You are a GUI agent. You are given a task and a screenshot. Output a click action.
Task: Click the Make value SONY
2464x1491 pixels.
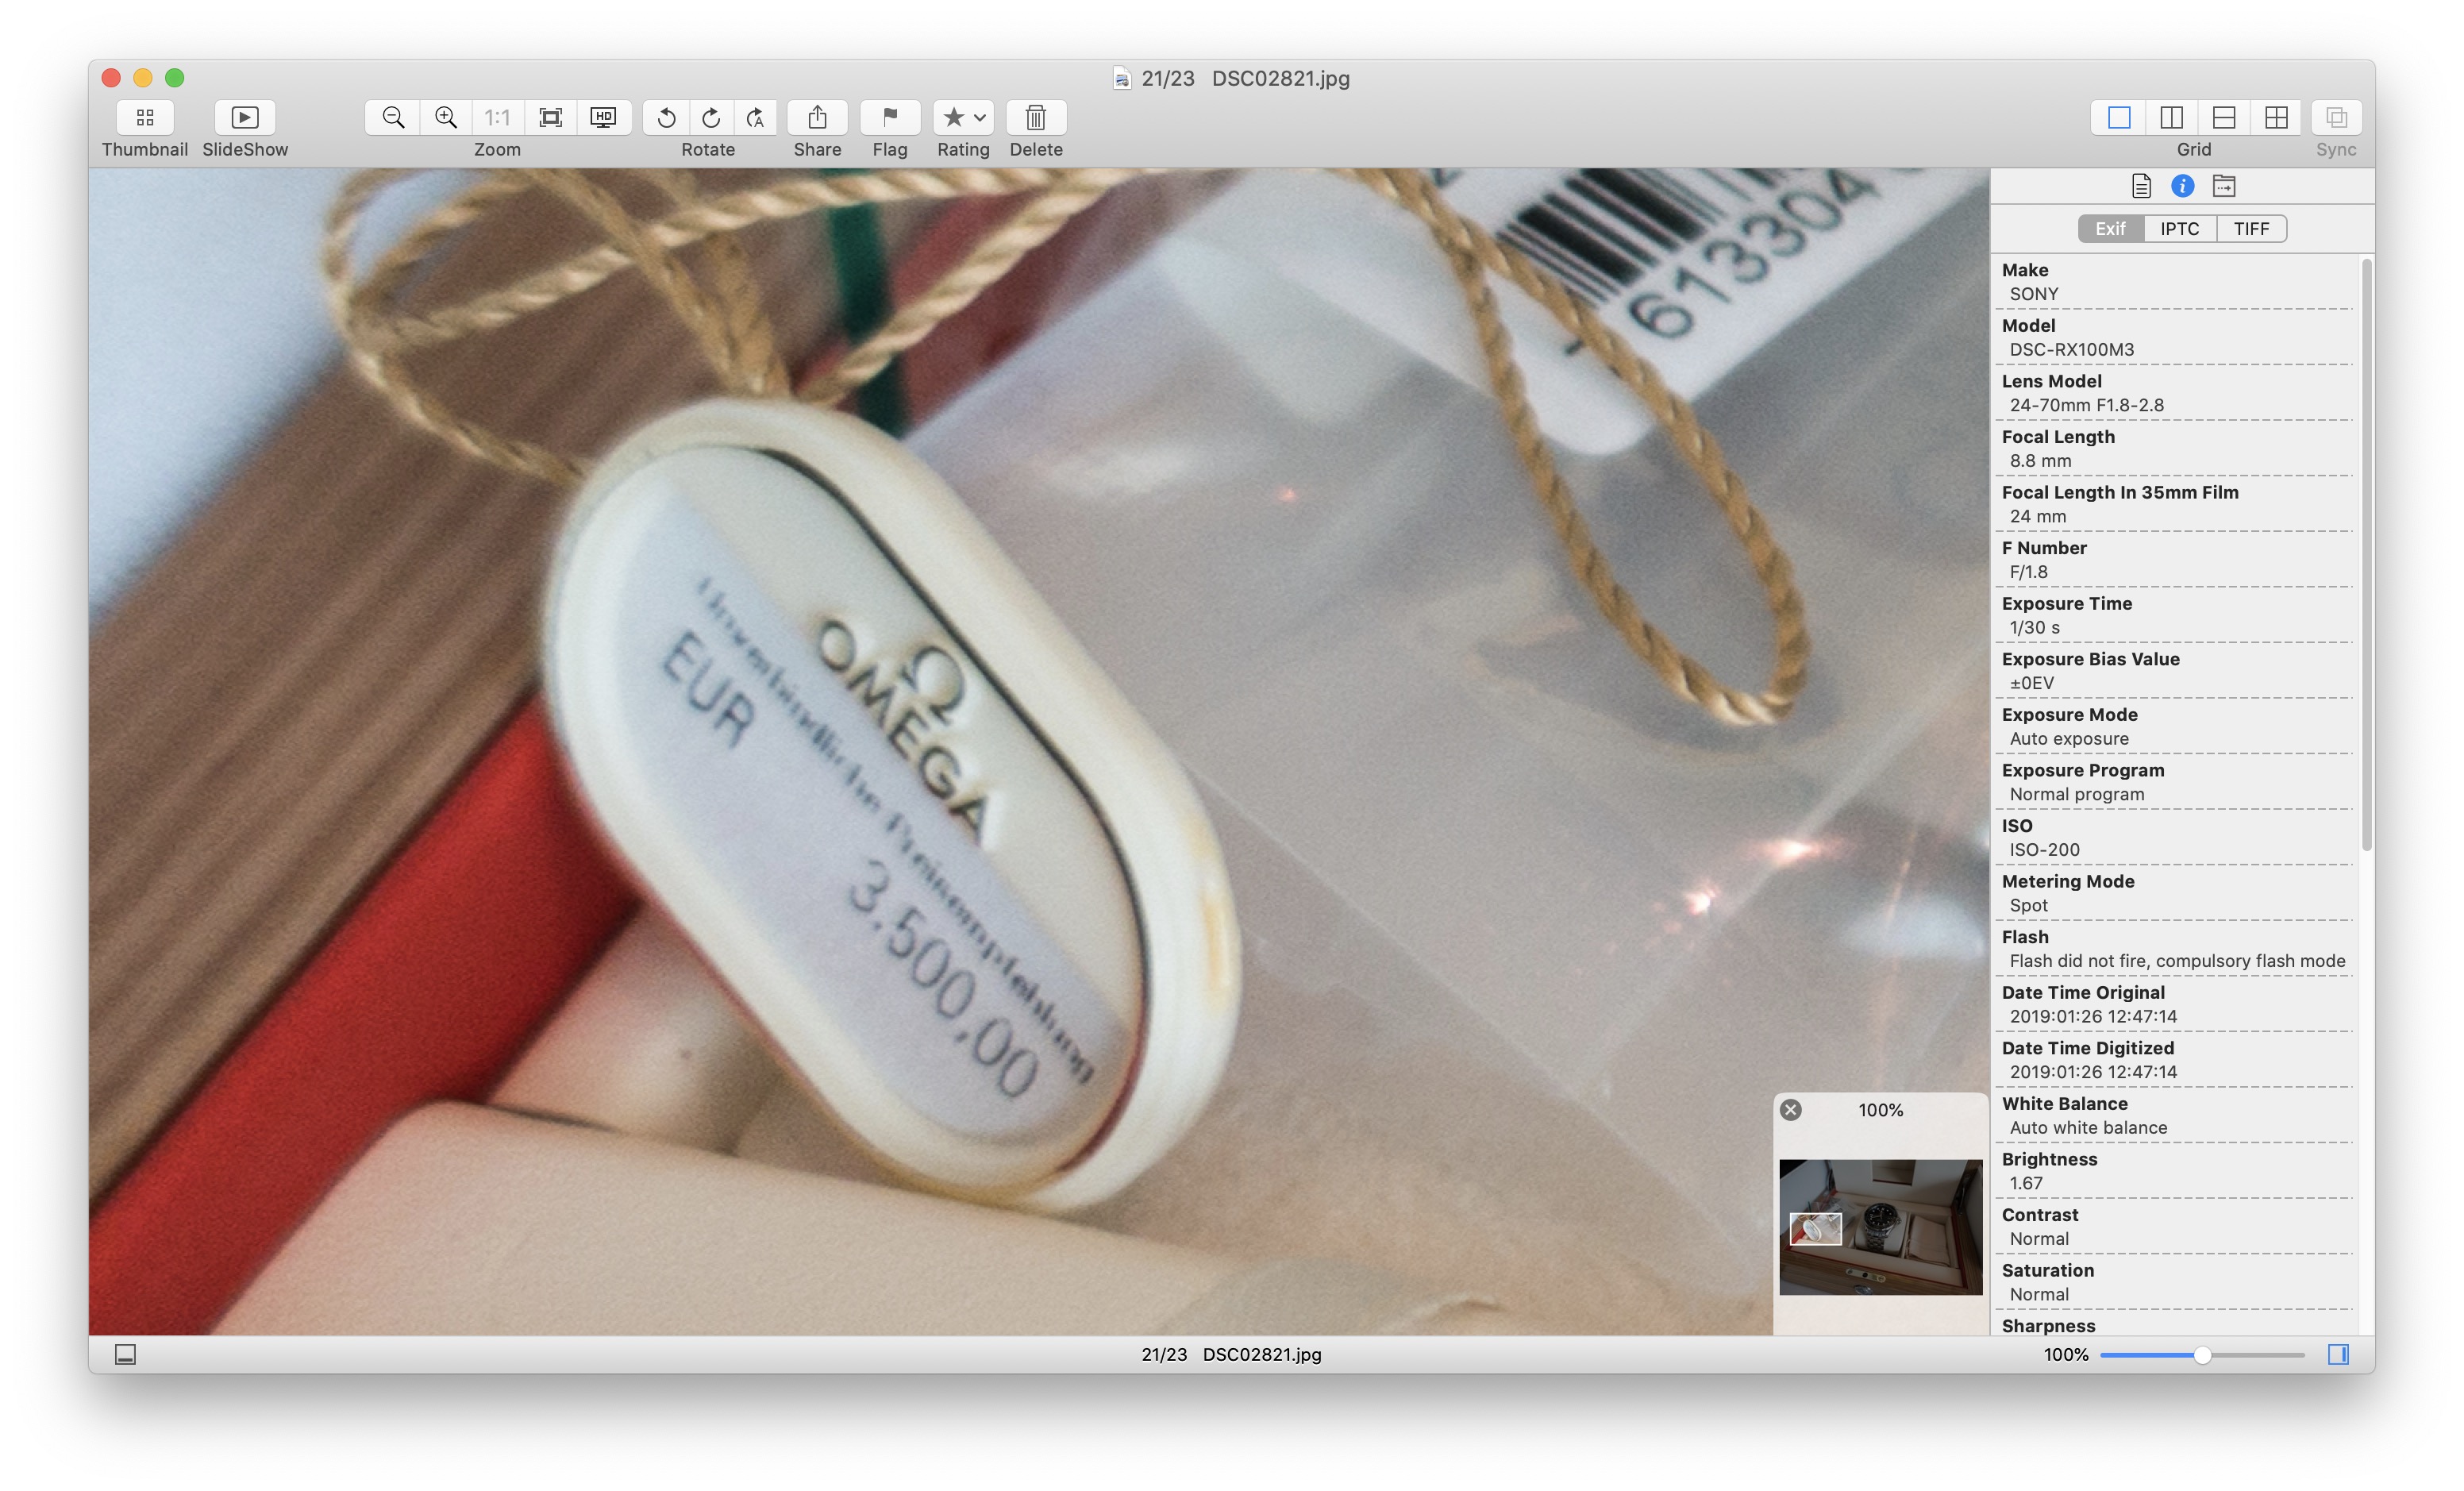pos(2034,294)
